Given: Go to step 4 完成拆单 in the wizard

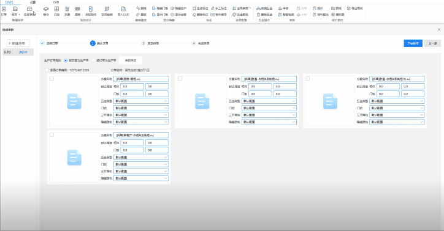Looking at the screenshot, I should point(201,43).
